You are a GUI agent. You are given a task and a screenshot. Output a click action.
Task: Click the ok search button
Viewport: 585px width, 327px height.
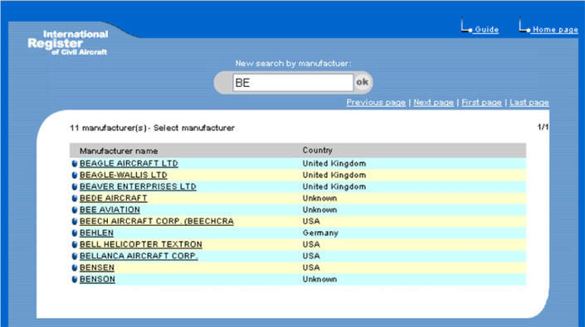362,82
